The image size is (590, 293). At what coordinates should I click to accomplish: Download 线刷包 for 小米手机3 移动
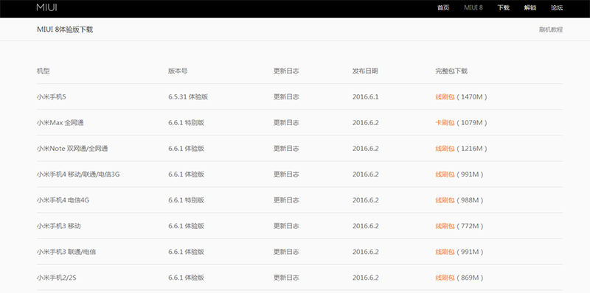point(445,226)
